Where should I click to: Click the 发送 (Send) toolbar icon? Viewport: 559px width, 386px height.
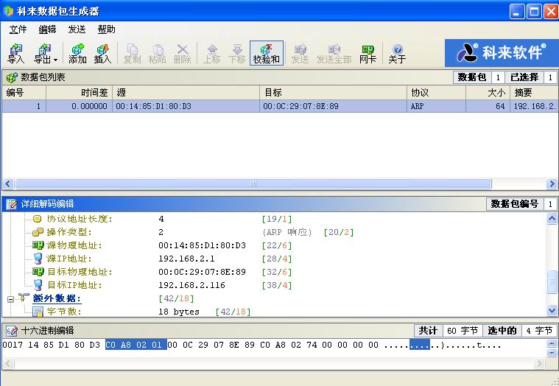pyautogui.click(x=300, y=54)
